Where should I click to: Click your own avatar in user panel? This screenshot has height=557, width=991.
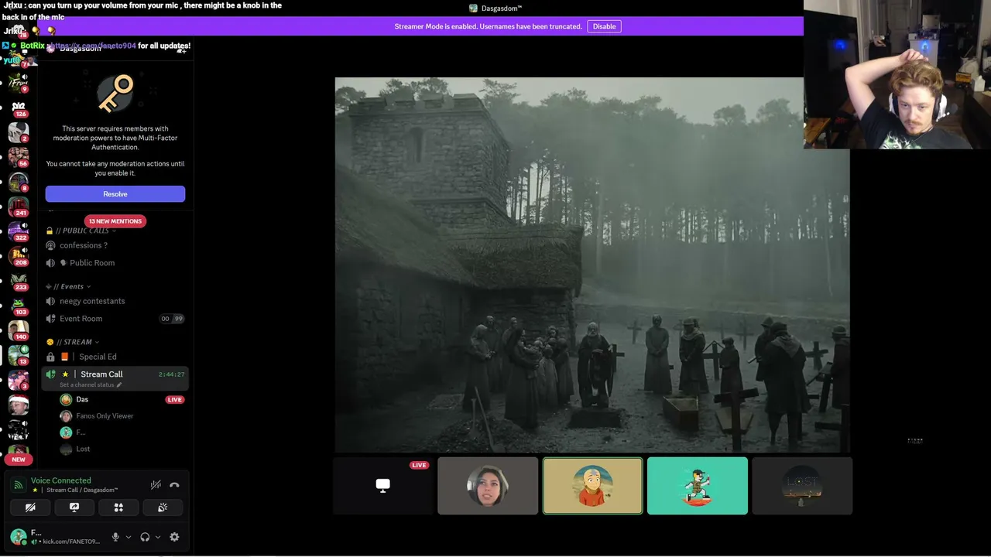(x=18, y=537)
